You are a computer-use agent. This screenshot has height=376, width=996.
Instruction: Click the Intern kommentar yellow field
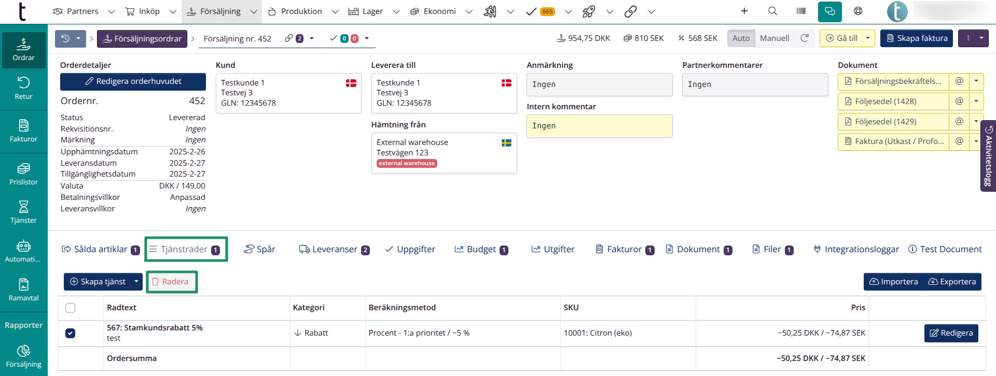(x=599, y=126)
